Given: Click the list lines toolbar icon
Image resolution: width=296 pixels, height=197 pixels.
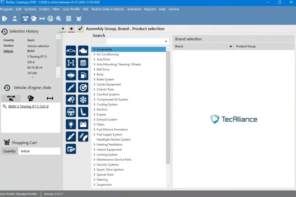Looking at the screenshot, I should [69, 19].
